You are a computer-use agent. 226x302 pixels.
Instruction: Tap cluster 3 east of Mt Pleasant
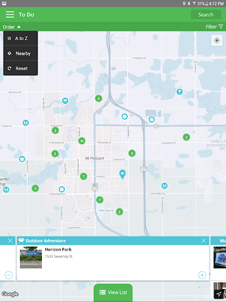132,153
